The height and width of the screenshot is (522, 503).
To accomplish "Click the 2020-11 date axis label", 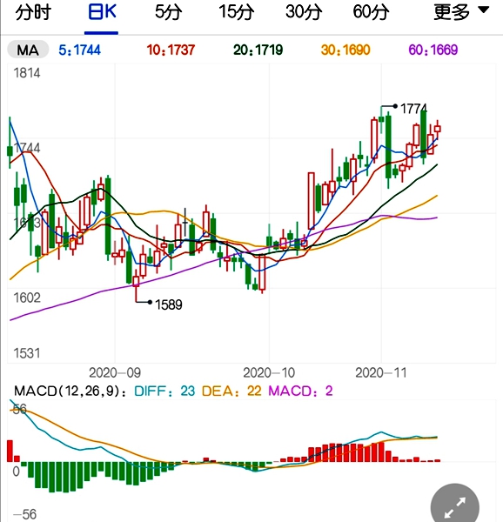I will click(381, 373).
